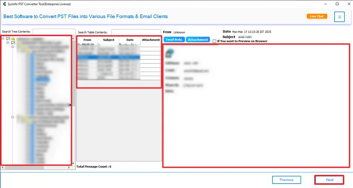Image resolution: width=353 pixels, height=188 pixels.
Task: Open the hamburger menu in the header
Action: [340, 17]
